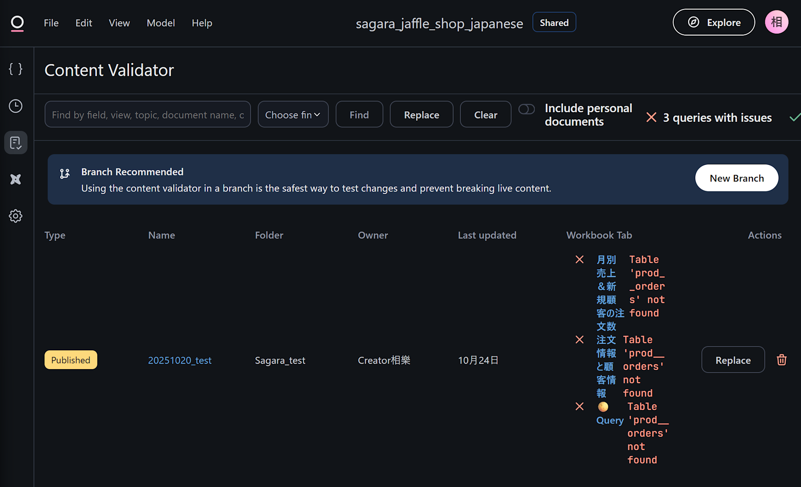Open the settings gear icon in sidebar
Viewport: 801px width, 487px height.
point(16,216)
